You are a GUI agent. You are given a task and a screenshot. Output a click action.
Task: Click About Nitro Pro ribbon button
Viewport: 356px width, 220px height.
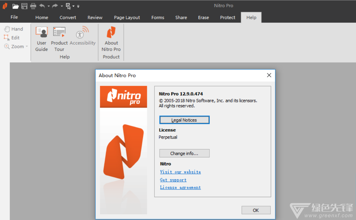click(111, 39)
